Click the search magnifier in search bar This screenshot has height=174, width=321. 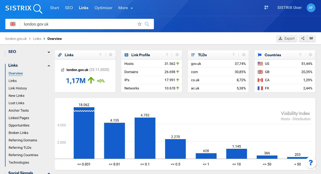coord(147,24)
